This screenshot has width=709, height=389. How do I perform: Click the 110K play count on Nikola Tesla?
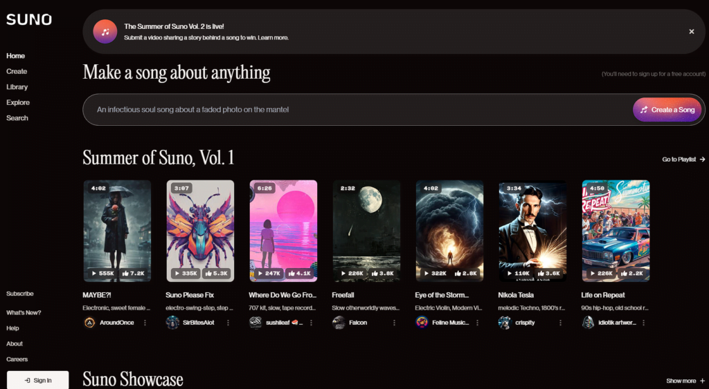point(518,274)
